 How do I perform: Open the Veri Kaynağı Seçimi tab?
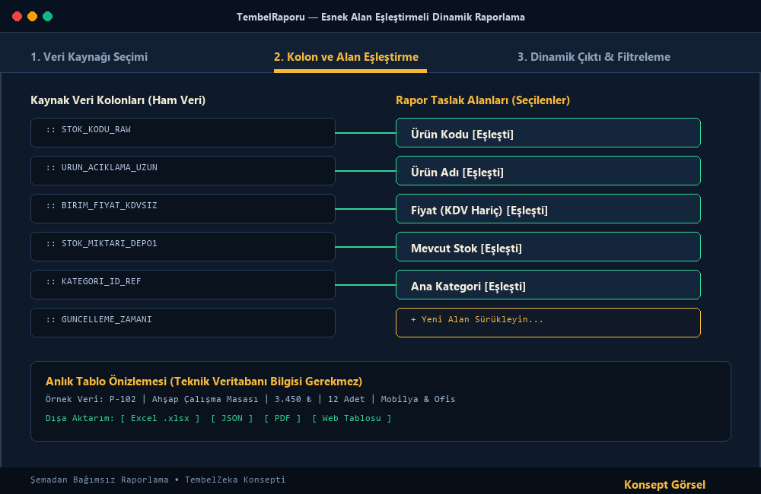89,57
